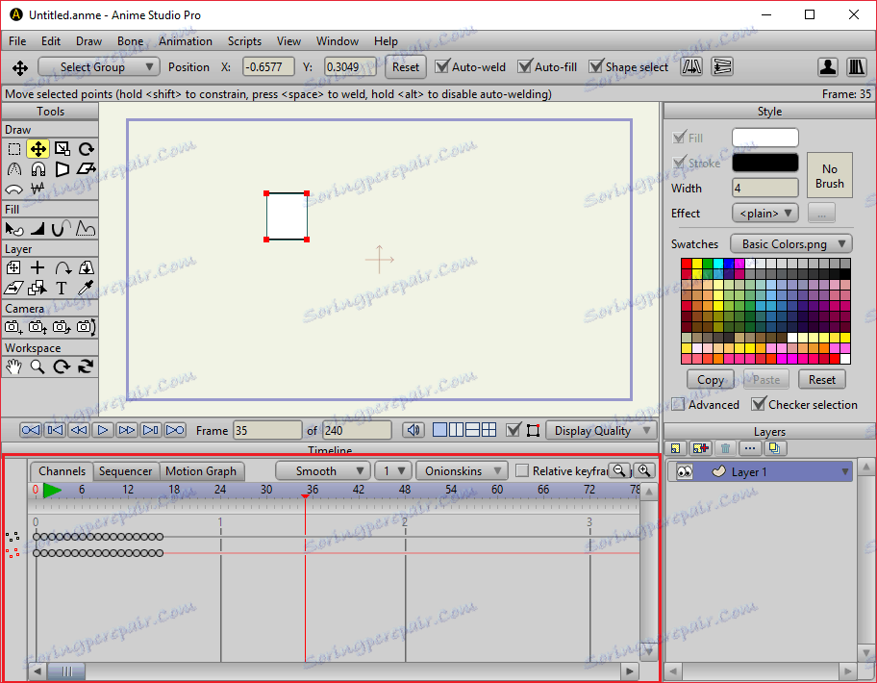Switch to the Sequencer tab
The image size is (877, 683).
125,471
